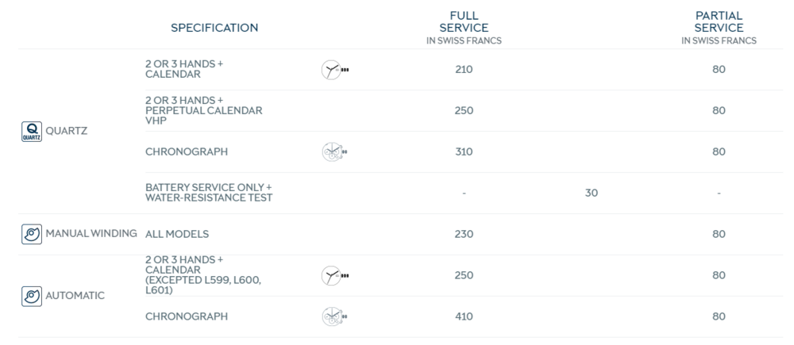Click the chronograph dial icon in Quartz section

335,151
